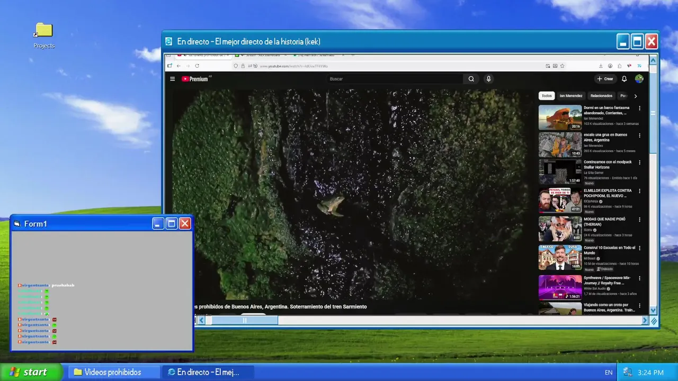Go back with the browser back arrow

pyautogui.click(x=179, y=66)
